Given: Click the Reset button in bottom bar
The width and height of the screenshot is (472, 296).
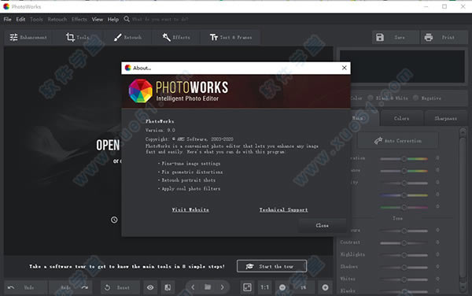Looking at the screenshot, I should (120, 287).
